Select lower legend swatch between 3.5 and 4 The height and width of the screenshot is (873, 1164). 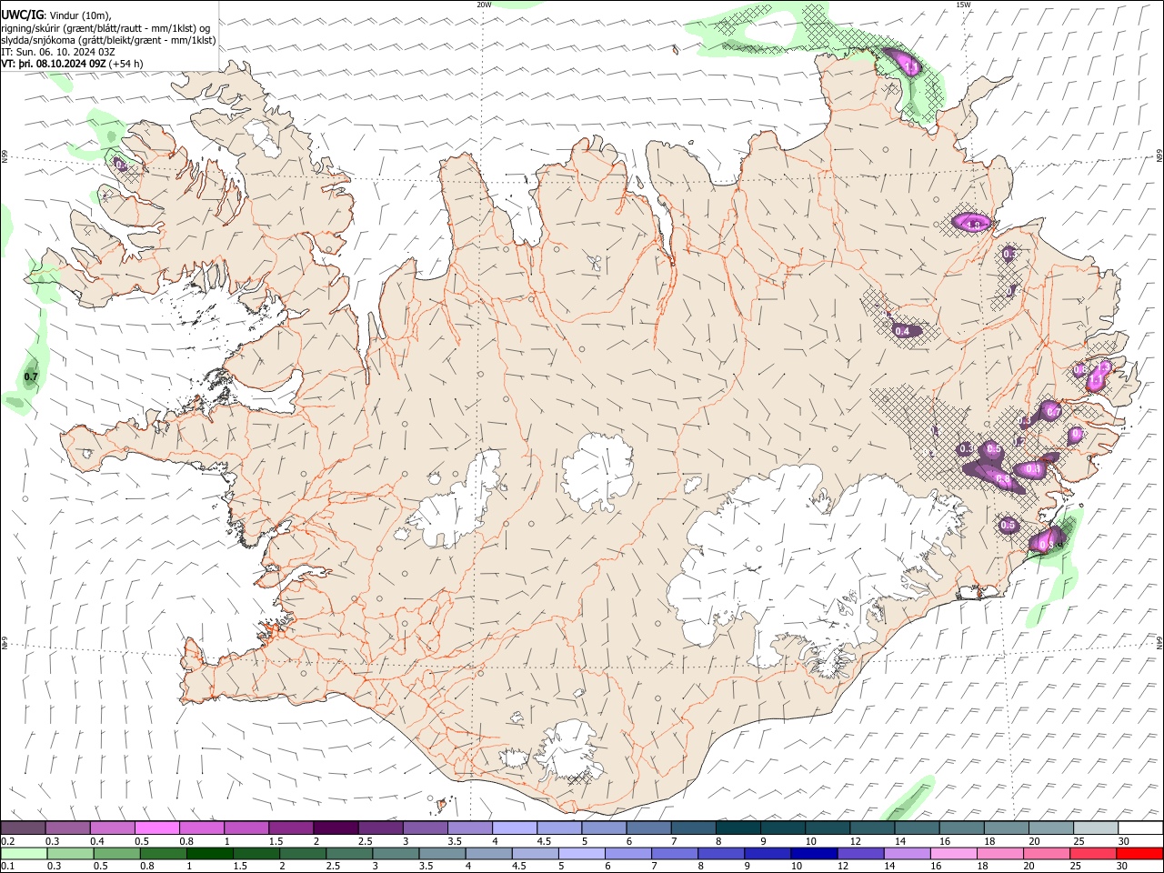point(443,853)
